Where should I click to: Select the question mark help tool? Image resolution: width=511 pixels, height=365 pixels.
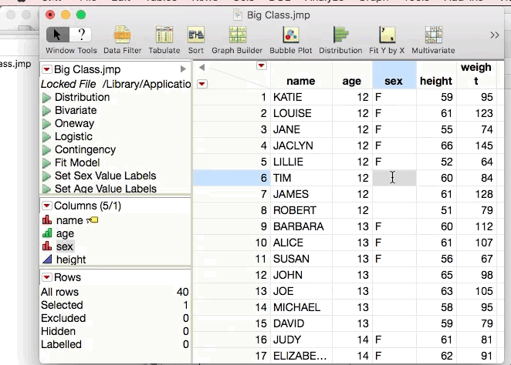[81, 35]
